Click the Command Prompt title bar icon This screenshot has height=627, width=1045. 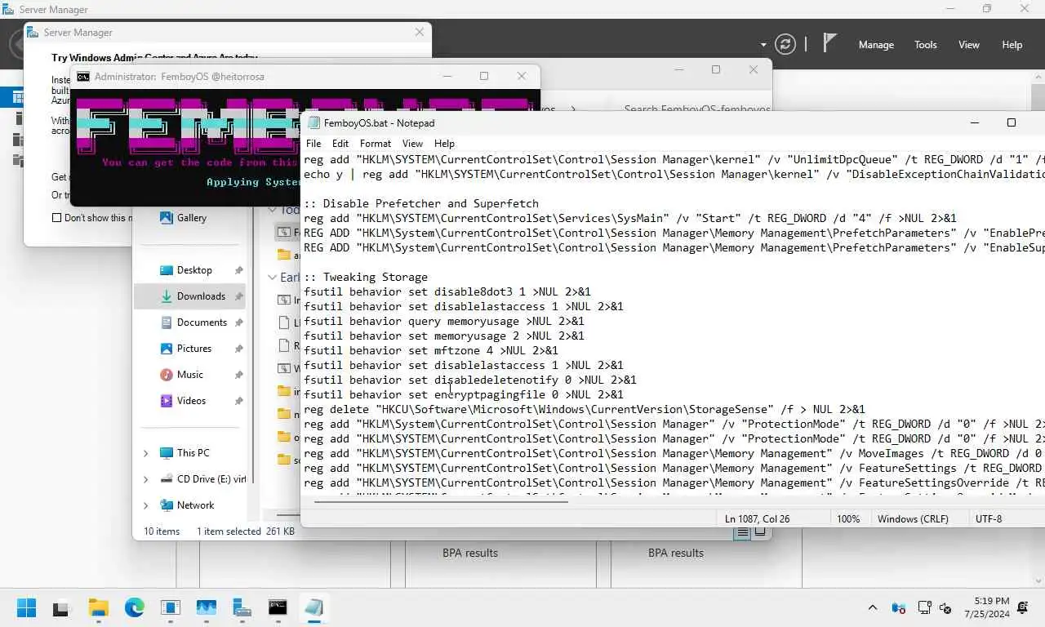(83, 77)
